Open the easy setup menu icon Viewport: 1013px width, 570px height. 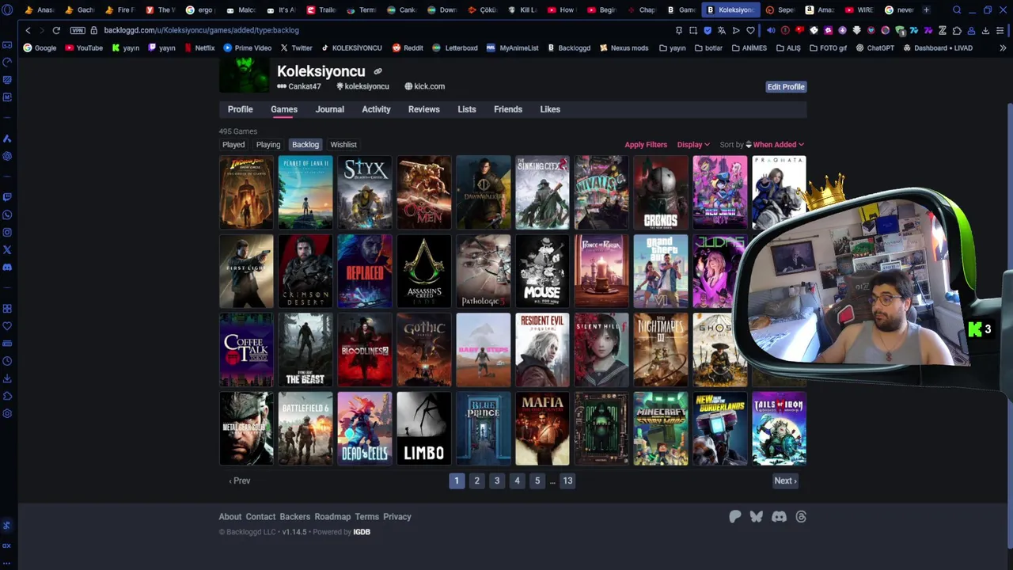(x=1000, y=30)
